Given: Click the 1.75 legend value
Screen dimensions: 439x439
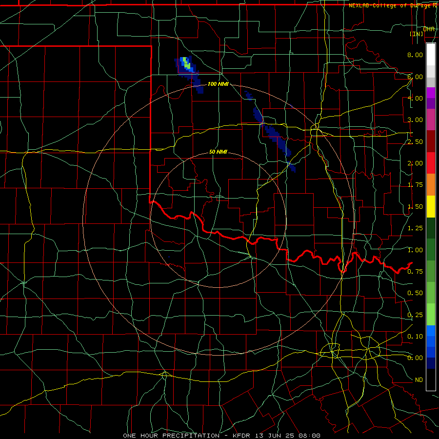Looking at the screenshot, I should [x=415, y=185].
